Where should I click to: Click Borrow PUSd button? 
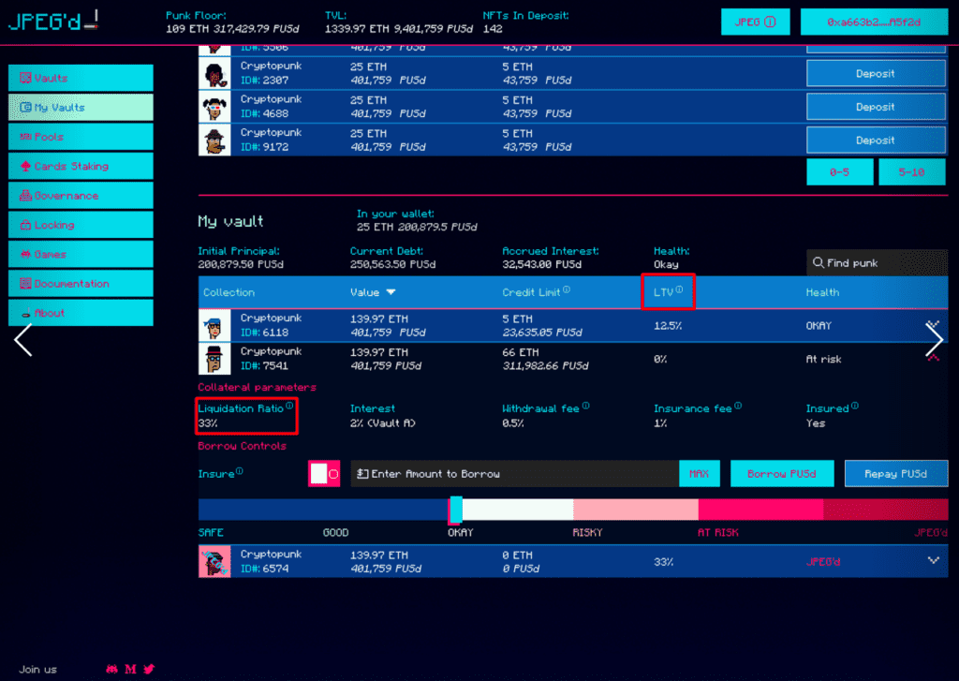coord(781,474)
